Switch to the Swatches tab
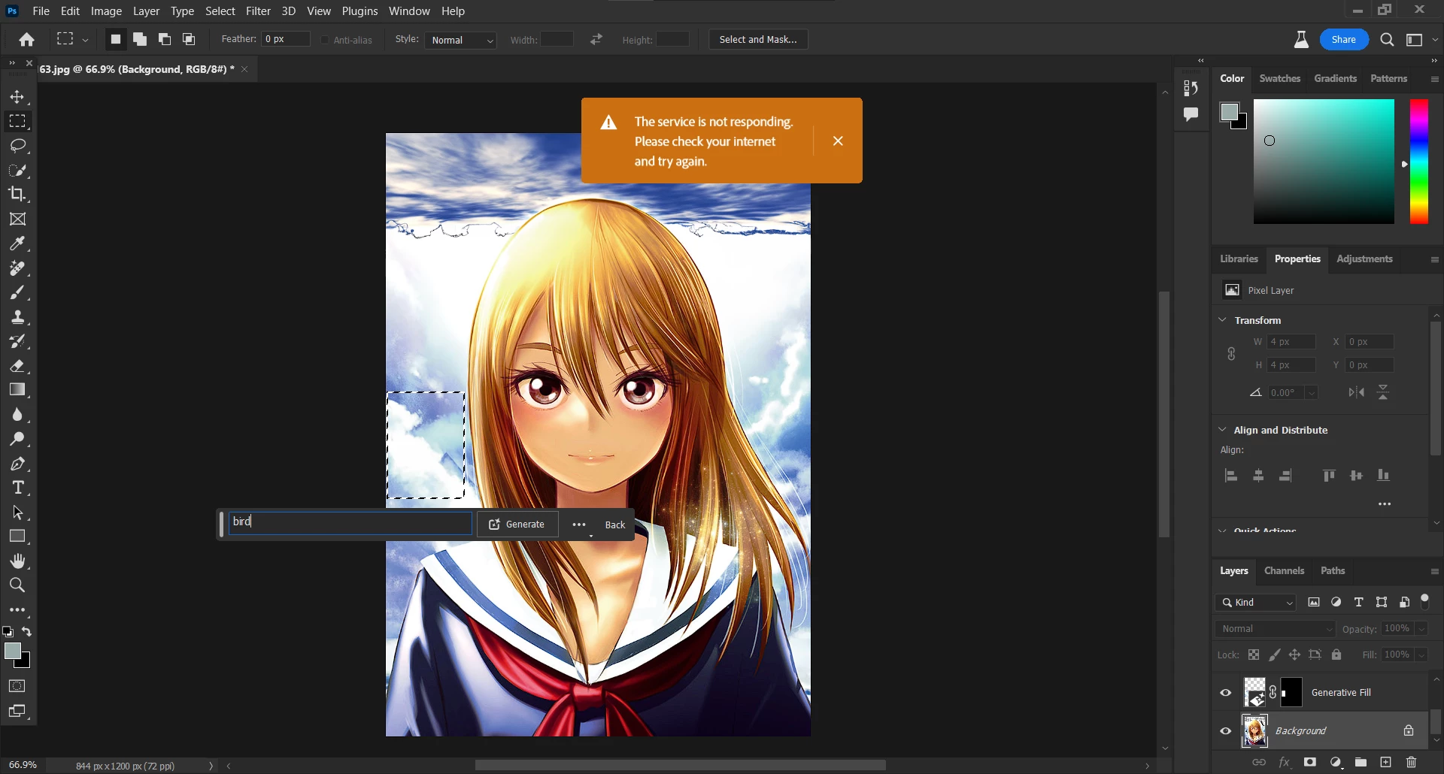 point(1280,79)
